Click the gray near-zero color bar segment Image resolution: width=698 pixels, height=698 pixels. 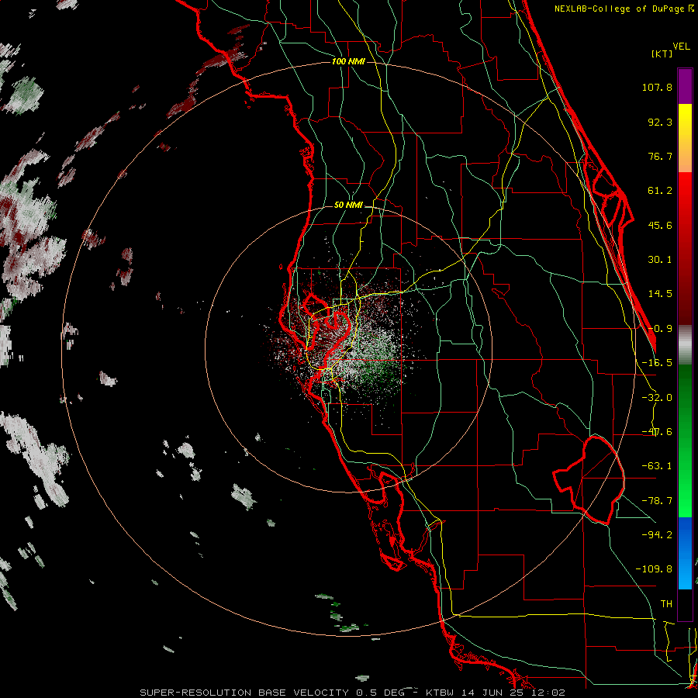(x=685, y=344)
